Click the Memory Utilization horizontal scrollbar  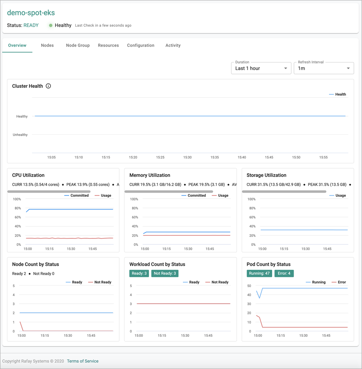169,191
